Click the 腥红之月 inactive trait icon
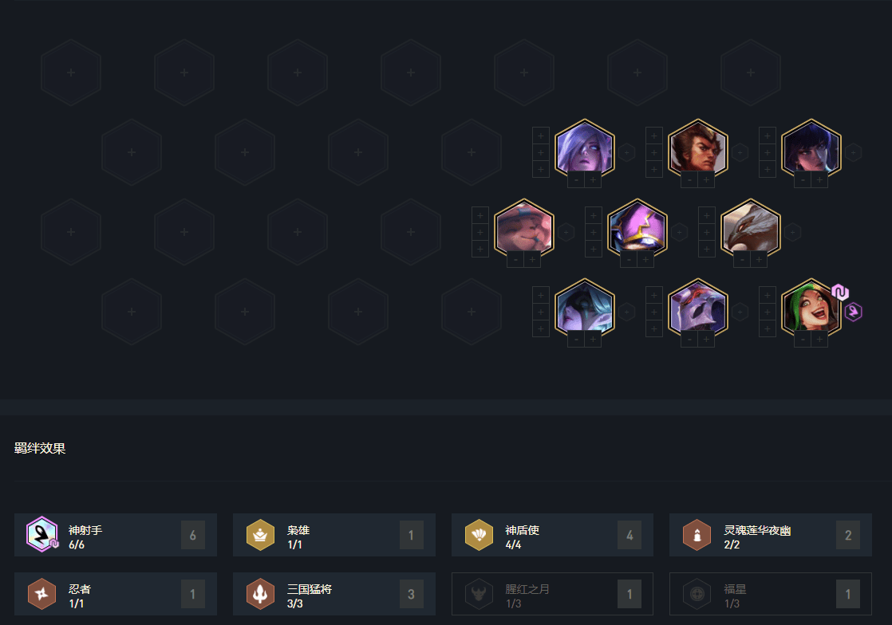892x625 pixels. 479,594
